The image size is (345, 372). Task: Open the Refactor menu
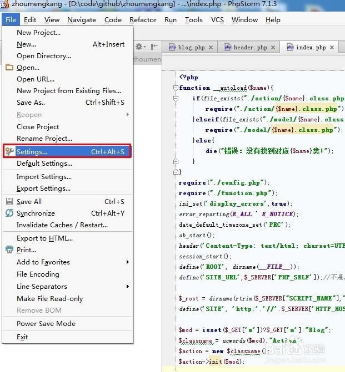pyautogui.click(x=143, y=20)
